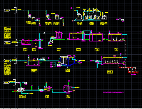The width and height of the screenshot is (142, 109).
Task: Select the yellow tag box under the blue clarifier
Action: click(68, 70)
